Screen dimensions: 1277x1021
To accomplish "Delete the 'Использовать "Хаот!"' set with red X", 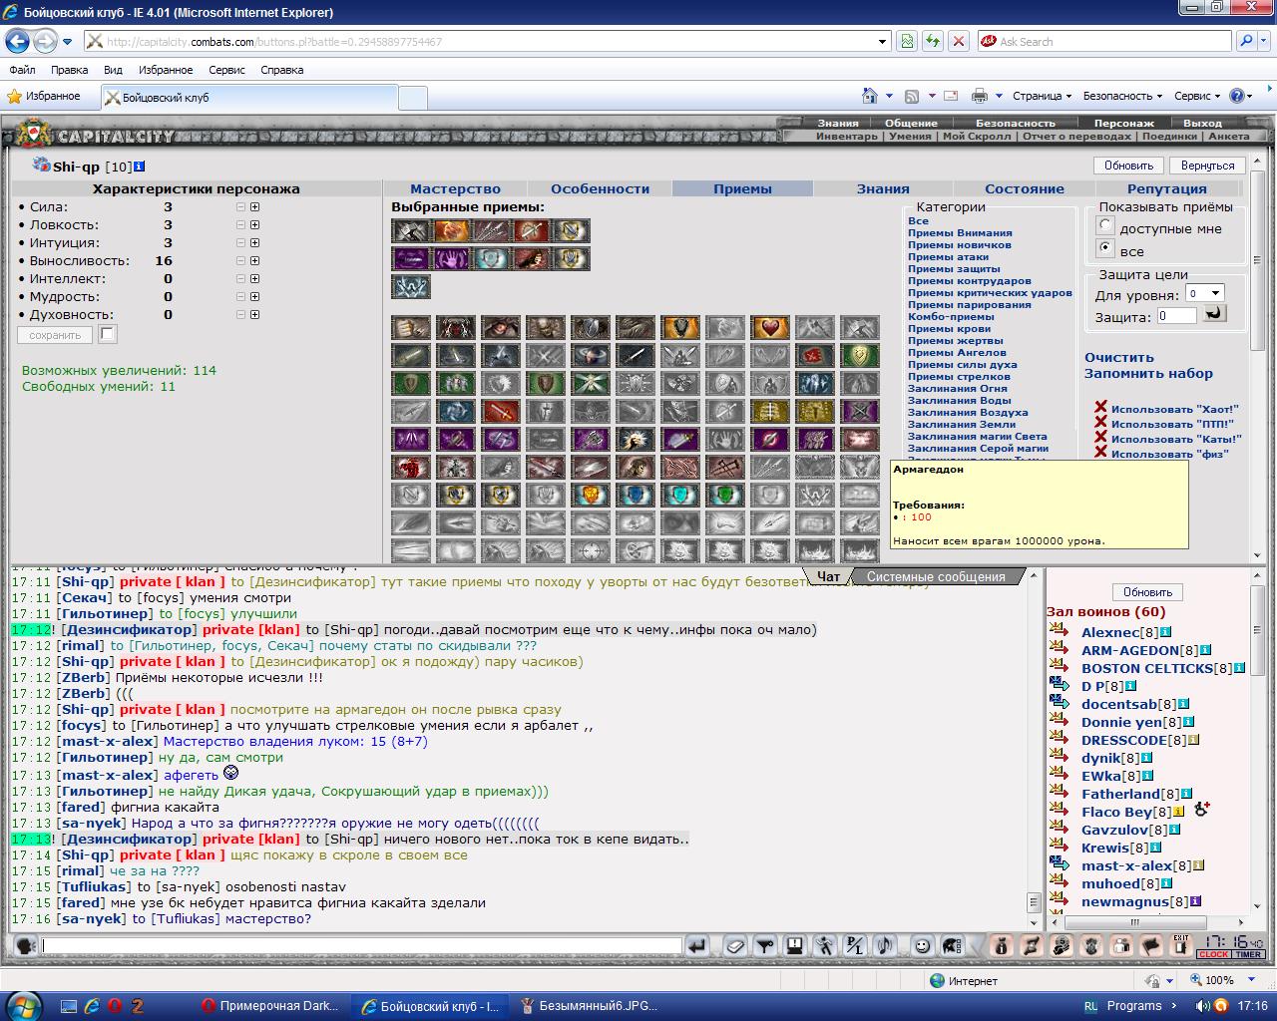I will pyautogui.click(x=1100, y=408).
